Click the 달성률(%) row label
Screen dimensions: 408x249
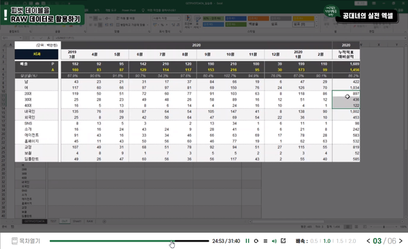click(x=29, y=76)
